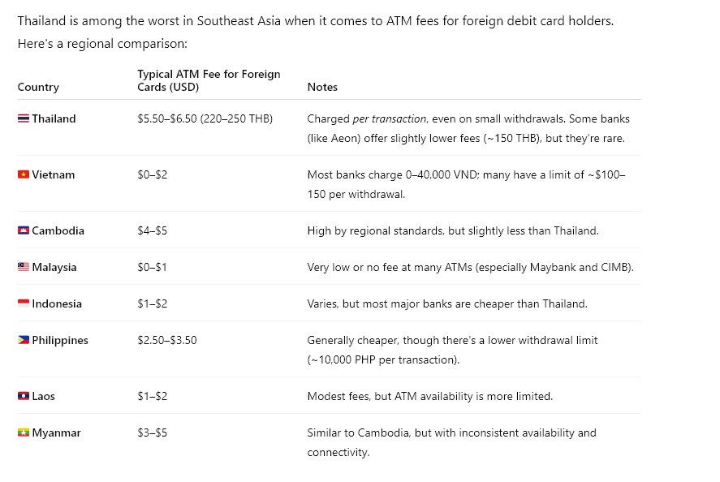720x482 pixels.
Task: Click the Malaysia country name
Action: click(x=54, y=267)
